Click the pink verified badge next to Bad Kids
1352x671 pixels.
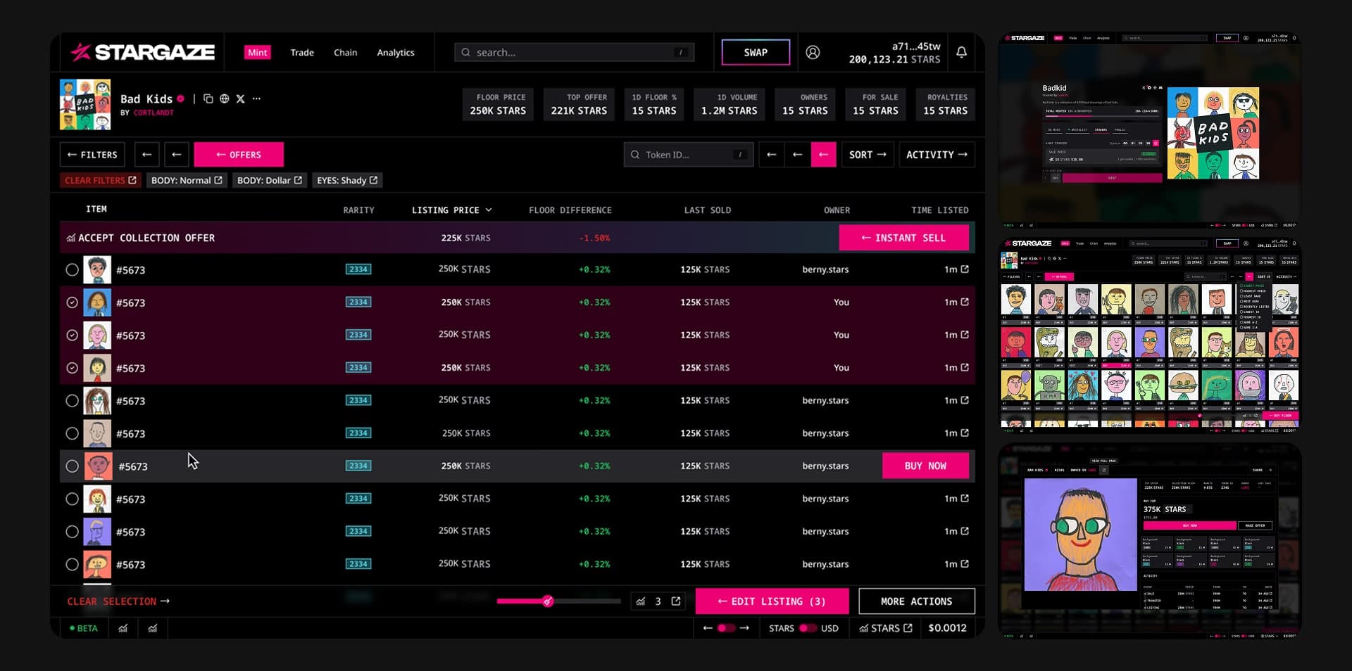point(181,99)
